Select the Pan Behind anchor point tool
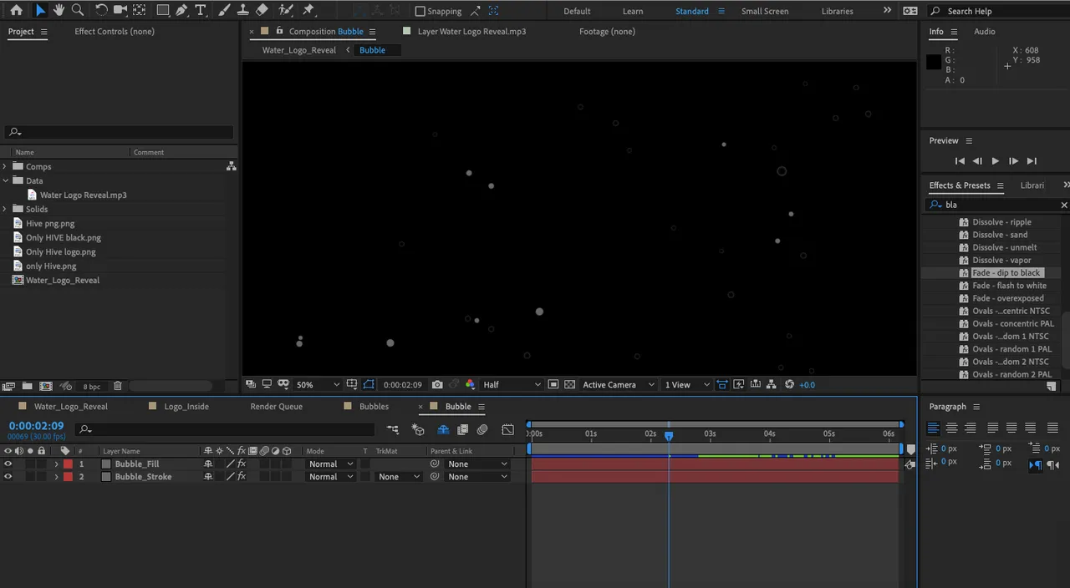Screen dimensions: 1070x588 click(x=140, y=10)
